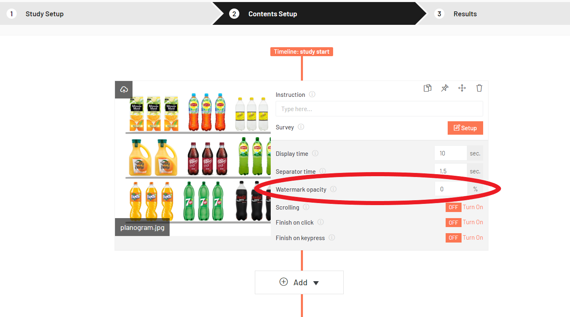This screenshot has width=570, height=317.
Task: Open the Survey info icon
Action: tap(301, 127)
